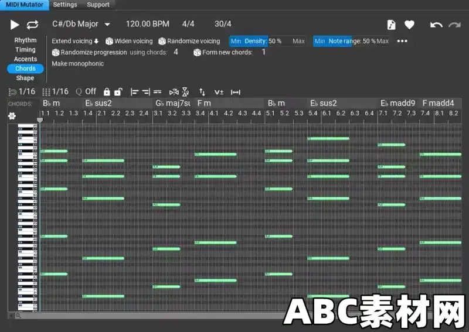Click the MIDI file export icon

pos(391,25)
